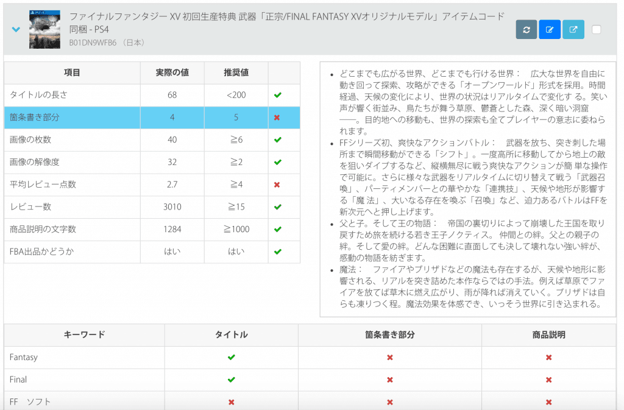Select the 画像の枚数 row label
This screenshot has width=624, height=410.
point(30,140)
